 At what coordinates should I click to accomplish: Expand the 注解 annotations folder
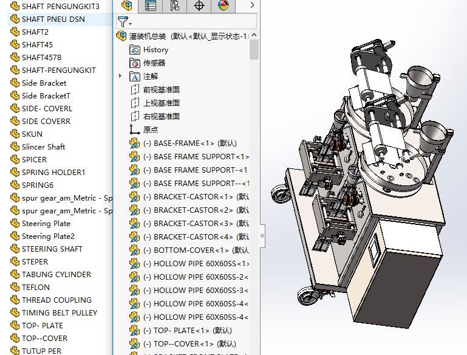coord(121,77)
